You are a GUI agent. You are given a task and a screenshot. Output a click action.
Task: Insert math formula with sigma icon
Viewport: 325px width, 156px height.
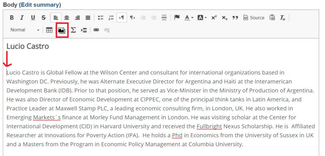[73, 30]
